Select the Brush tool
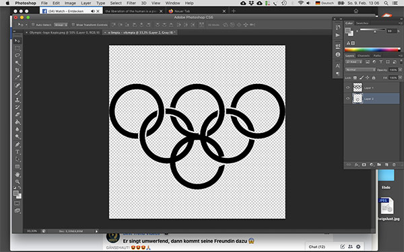The image size is (404, 252). (18, 93)
